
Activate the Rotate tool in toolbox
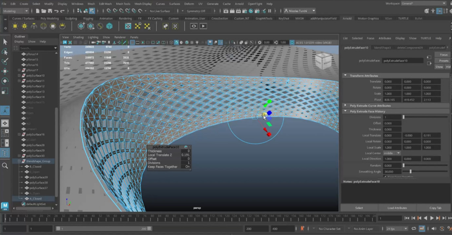coord(5,81)
